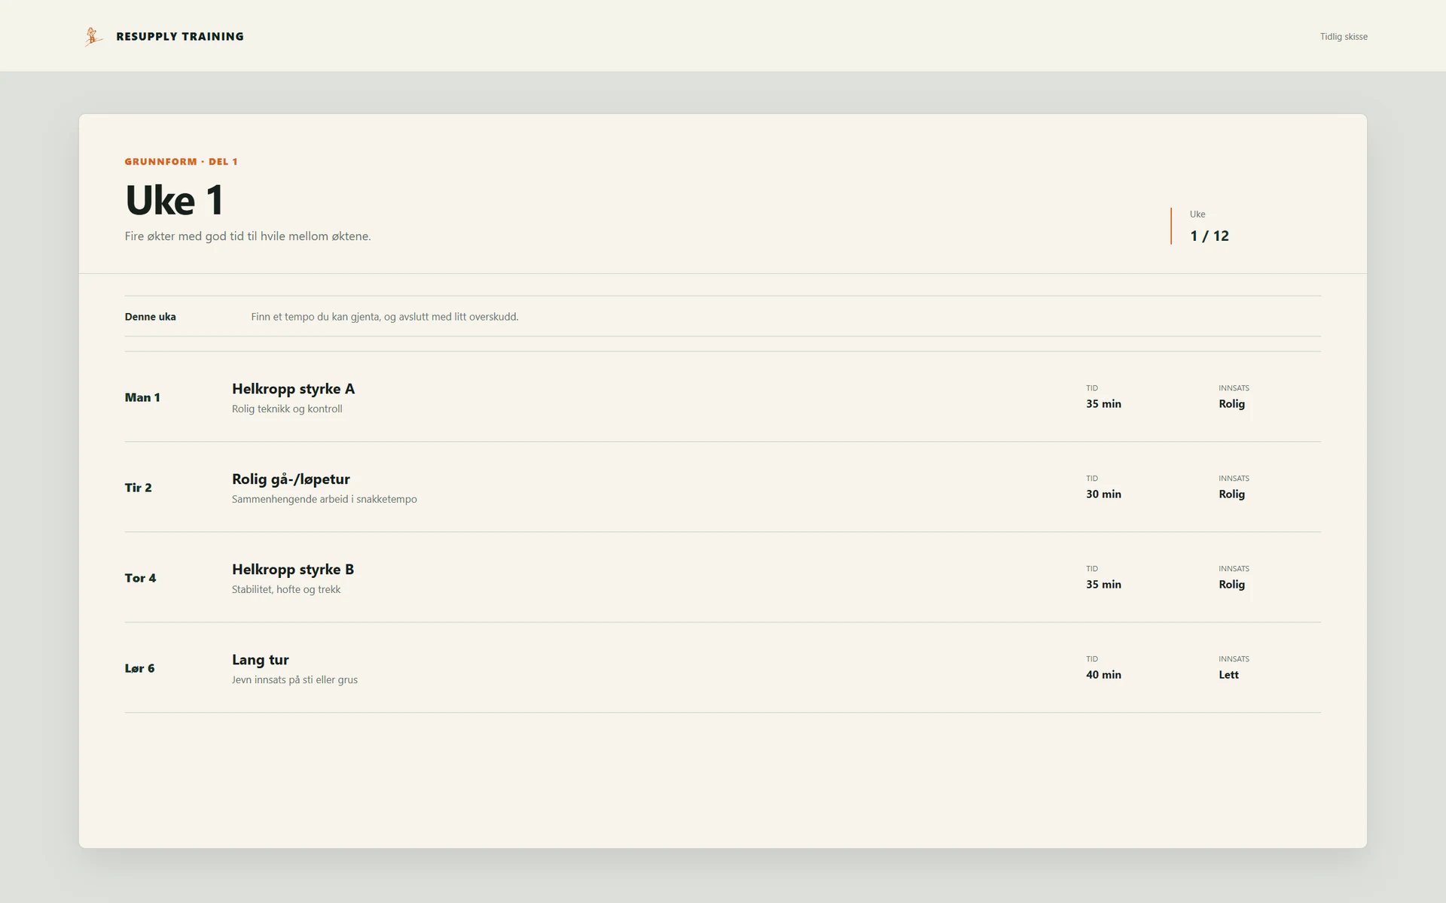Viewport: 1446px width, 903px height.
Task: Open the 'Helkropp styrke B' session
Action: tap(293, 570)
